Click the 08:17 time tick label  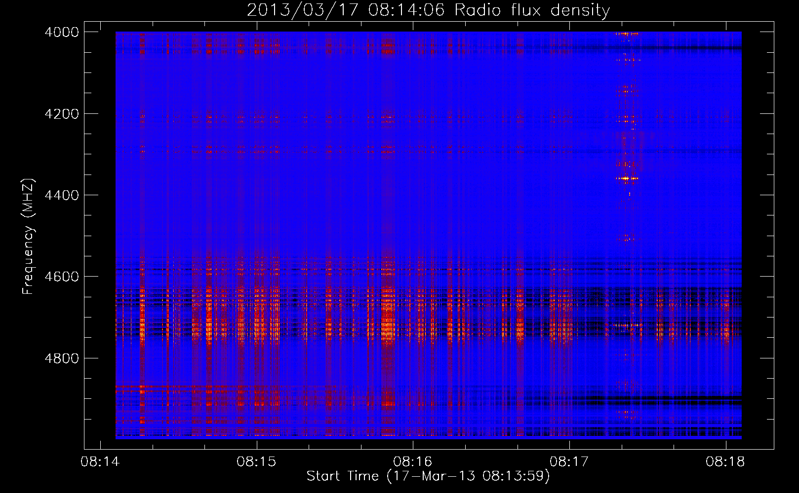pos(569,462)
